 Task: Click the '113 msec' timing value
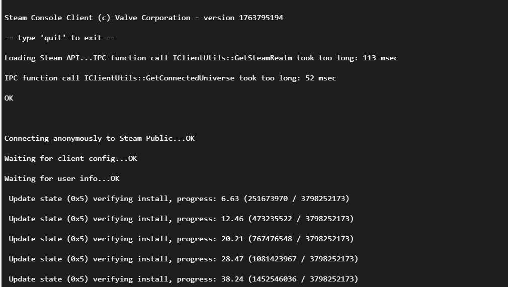coord(380,58)
